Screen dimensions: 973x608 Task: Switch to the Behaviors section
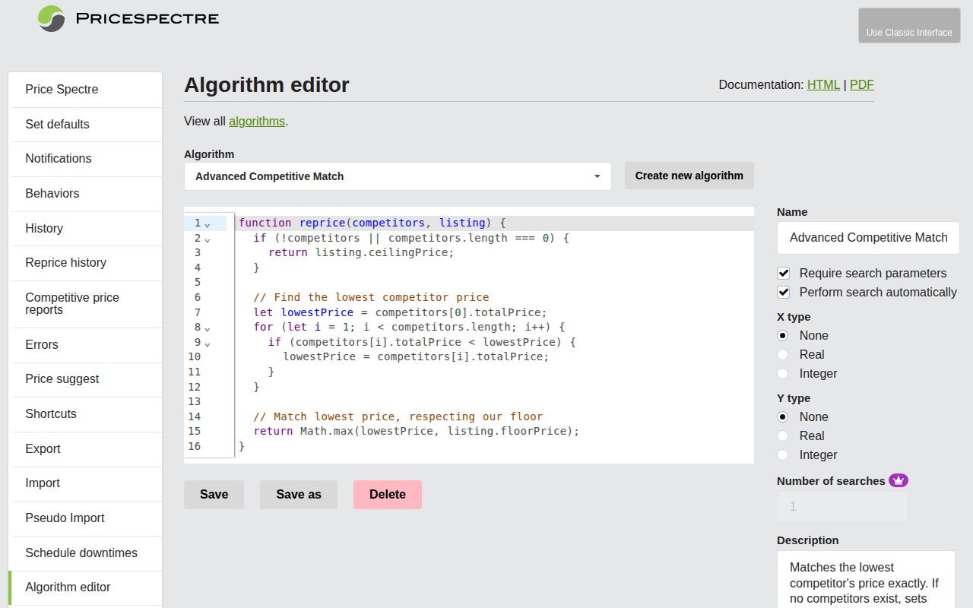pyautogui.click(x=52, y=193)
